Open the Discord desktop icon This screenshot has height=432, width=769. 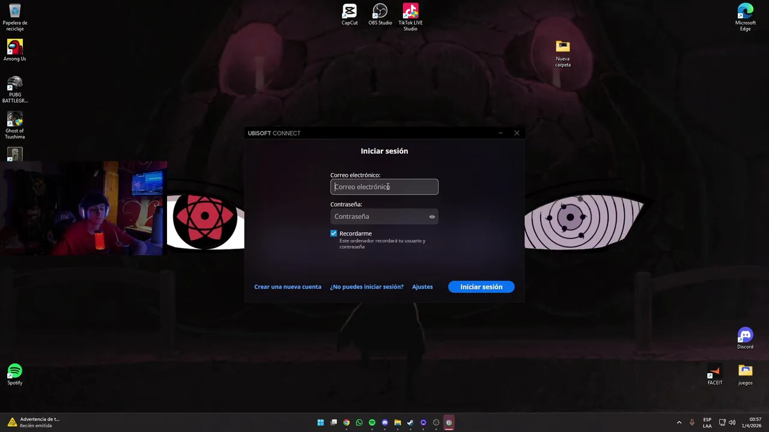[x=746, y=338]
